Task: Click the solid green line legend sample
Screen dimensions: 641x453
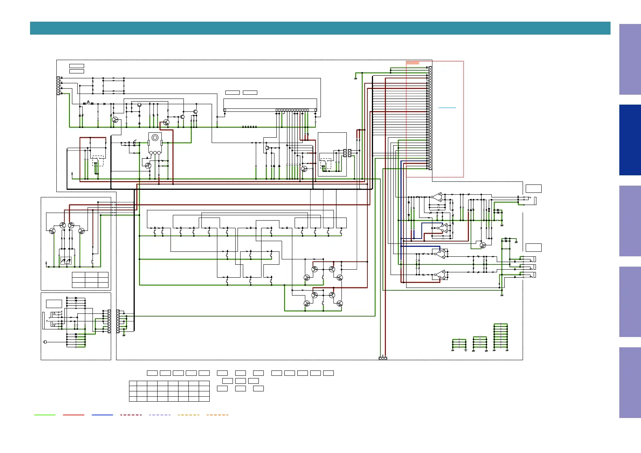Action: (x=45, y=415)
